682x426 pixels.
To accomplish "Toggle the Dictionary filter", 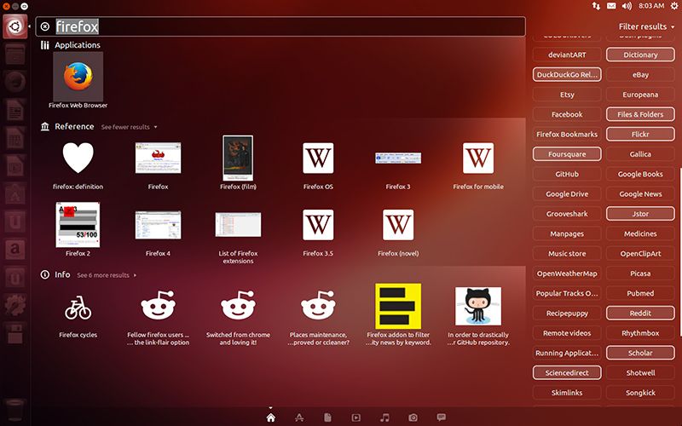I will pyautogui.click(x=640, y=55).
